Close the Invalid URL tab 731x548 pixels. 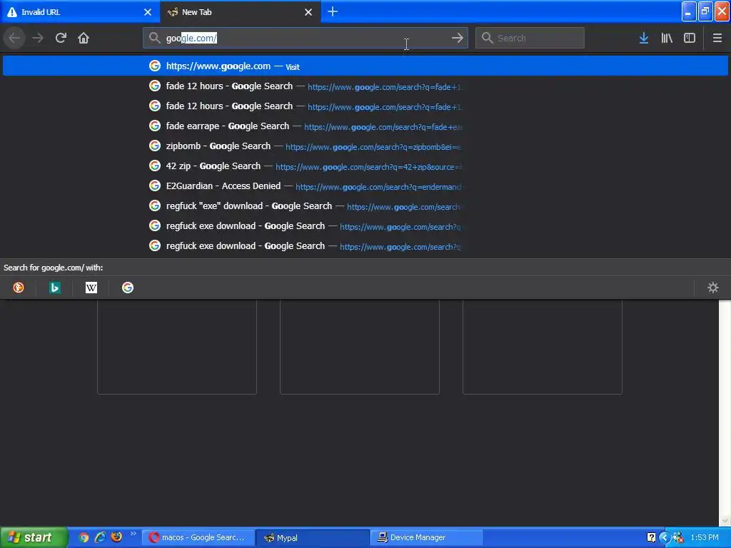point(148,12)
